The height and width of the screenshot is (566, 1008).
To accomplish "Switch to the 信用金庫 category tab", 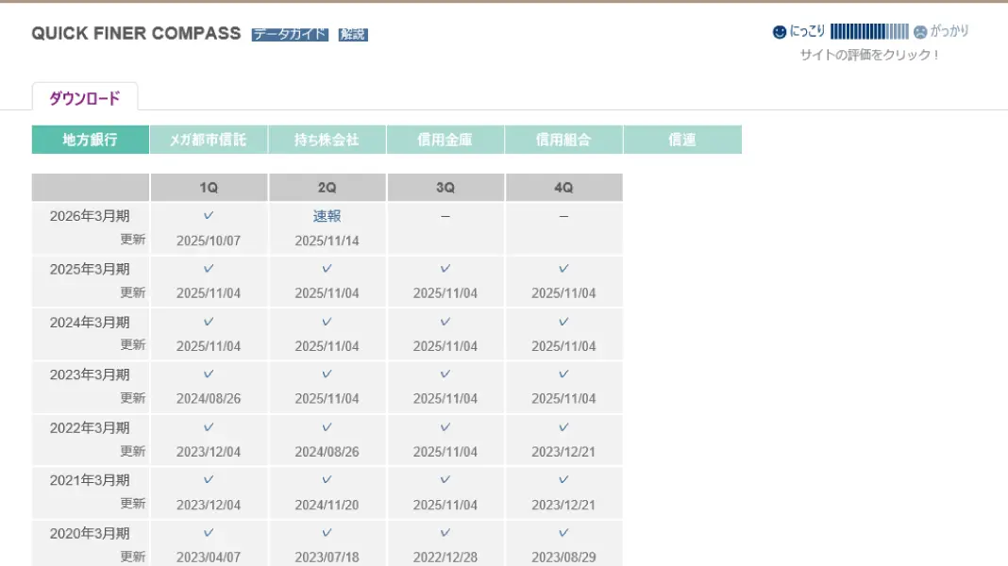I will tap(445, 140).
